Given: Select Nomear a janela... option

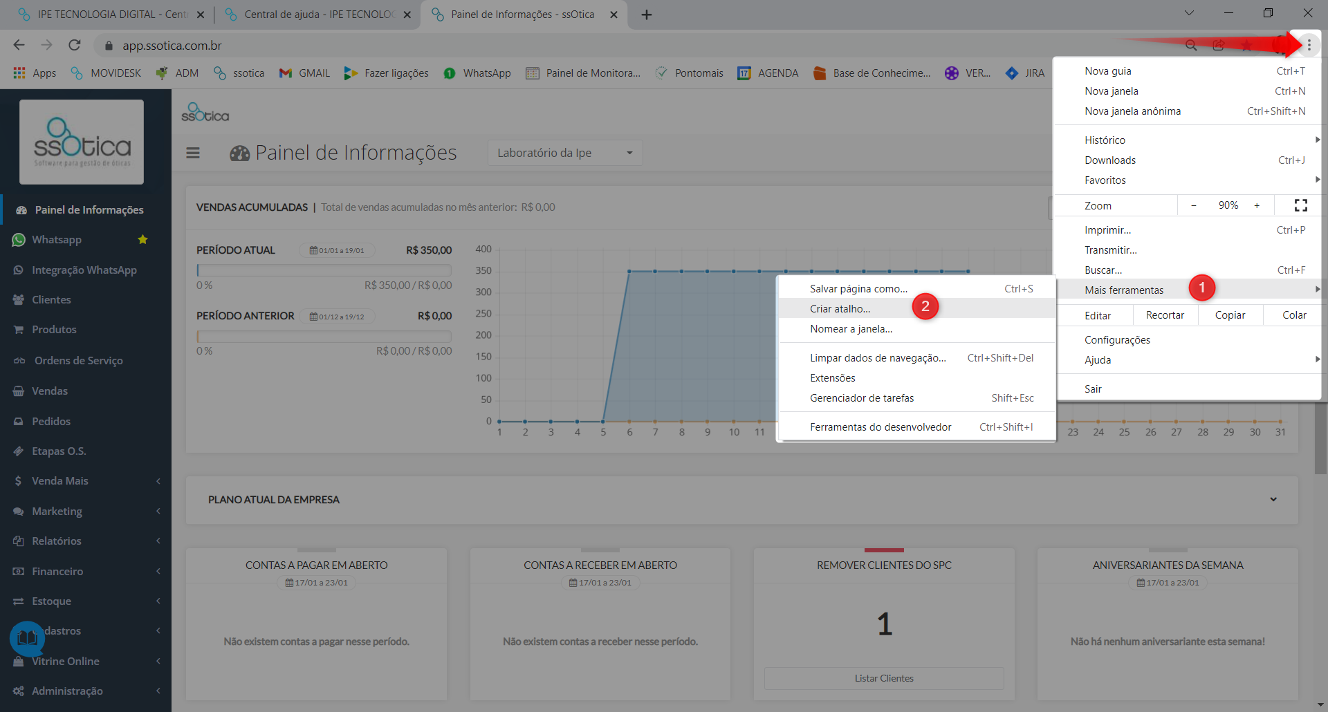Looking at the screenshot, I should tap(916, 328).
